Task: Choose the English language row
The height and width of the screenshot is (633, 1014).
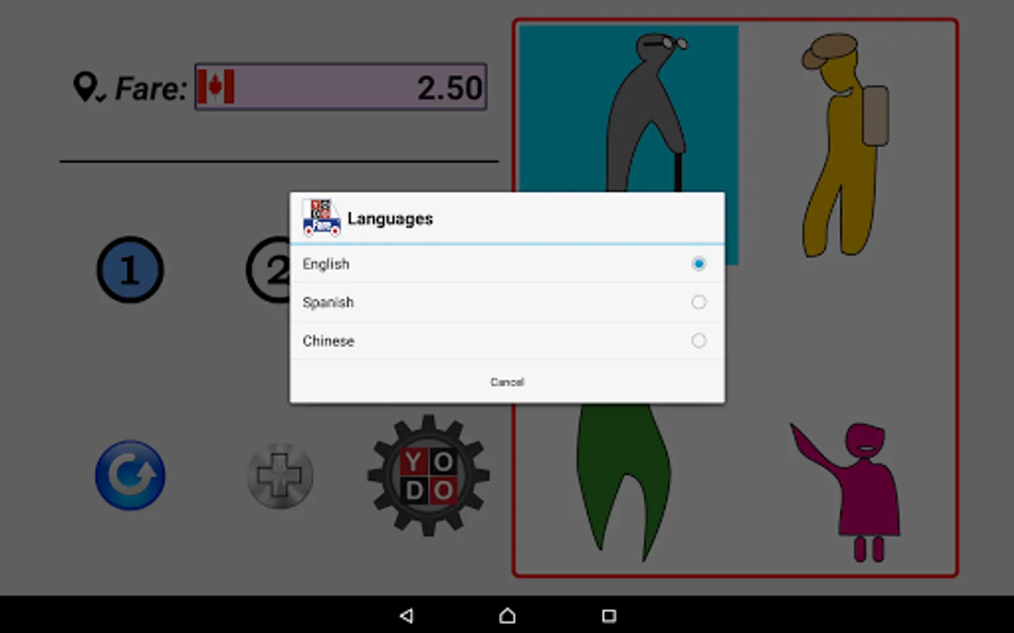Action: (x=507, y=264)
